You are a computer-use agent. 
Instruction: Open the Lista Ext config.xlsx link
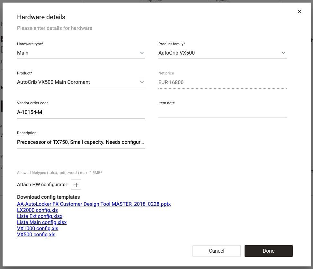(x=40, y=216)
